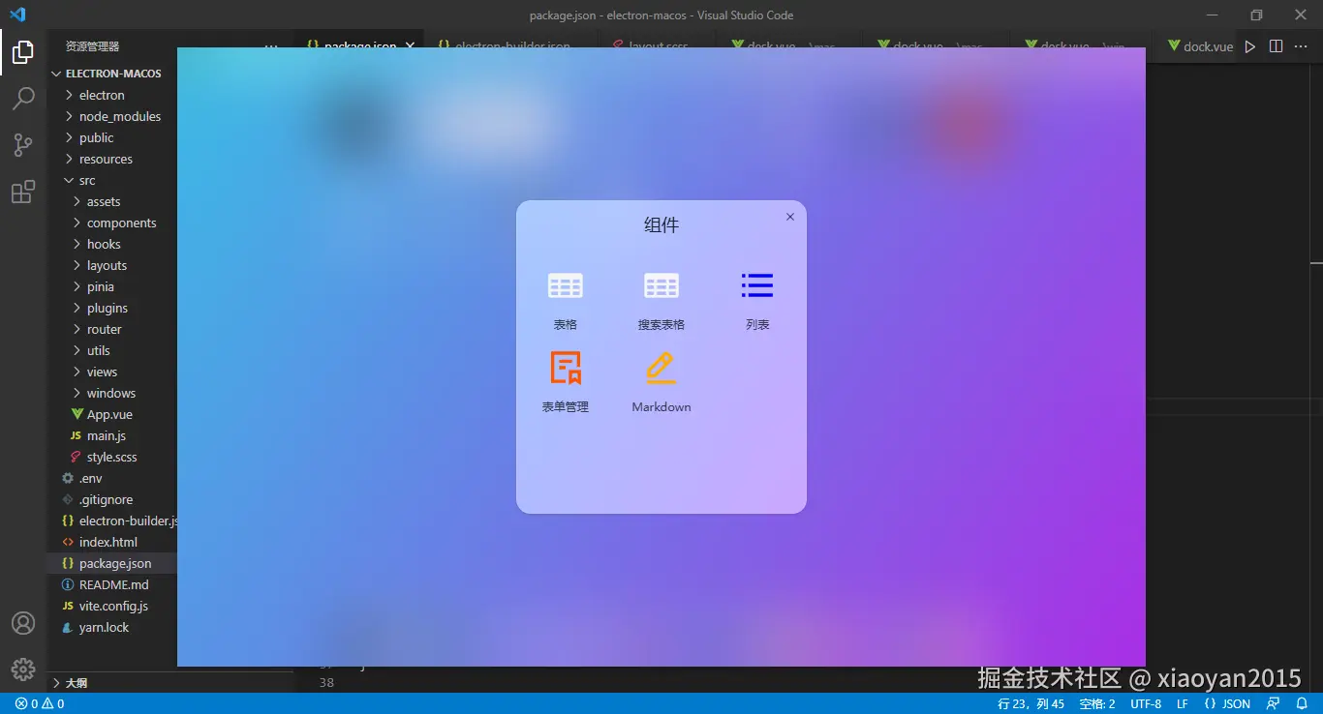Viewport: 1323px width, 714px height.
Task: Close the 组件 dialog with the X
Action: coord(790,217)
